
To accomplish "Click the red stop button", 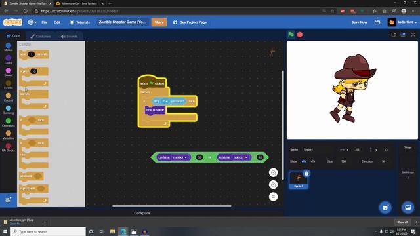I will coord(300,35).
